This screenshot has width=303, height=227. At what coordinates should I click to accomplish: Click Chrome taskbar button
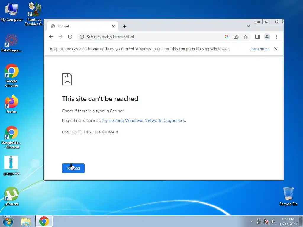click(x=44, y=221)
